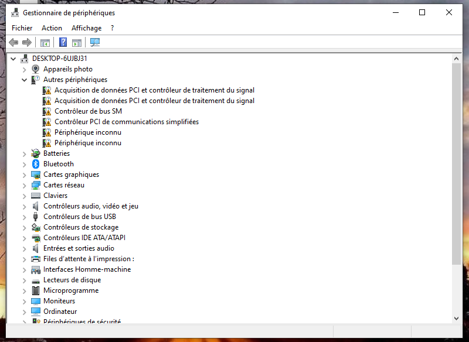Open the Action menu
This screenshot has height=342, width=469.
[x=52, y=28]
